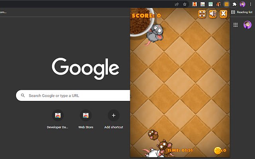Click the SCORE: 0 label
Screen dimensions: 255x159
coord(146,16)
